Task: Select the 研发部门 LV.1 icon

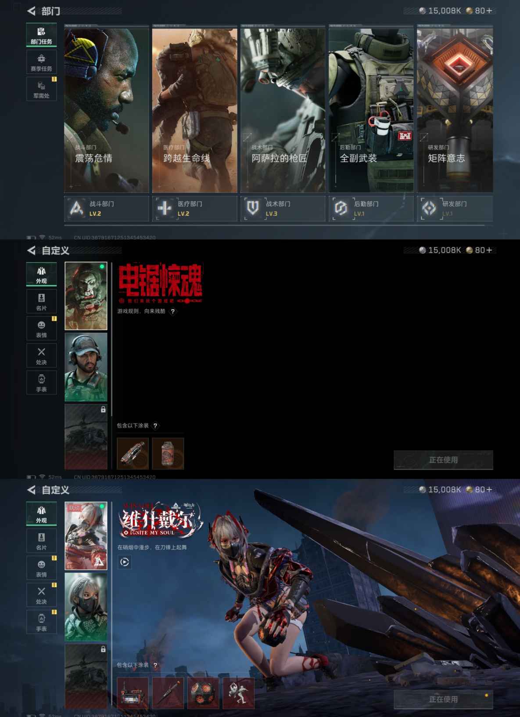Action: tap(429, 208)
